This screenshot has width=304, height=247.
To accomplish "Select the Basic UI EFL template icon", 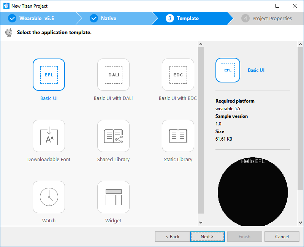I will tap(49, 75).
